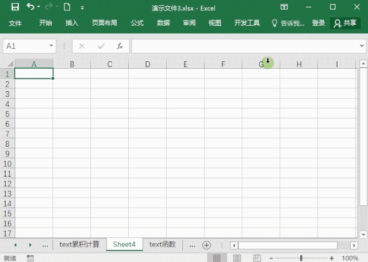Image resolution: width=368 pixels, height=262 pixels.
Task: Click the zoom slider handle
Action: point(301,258)
